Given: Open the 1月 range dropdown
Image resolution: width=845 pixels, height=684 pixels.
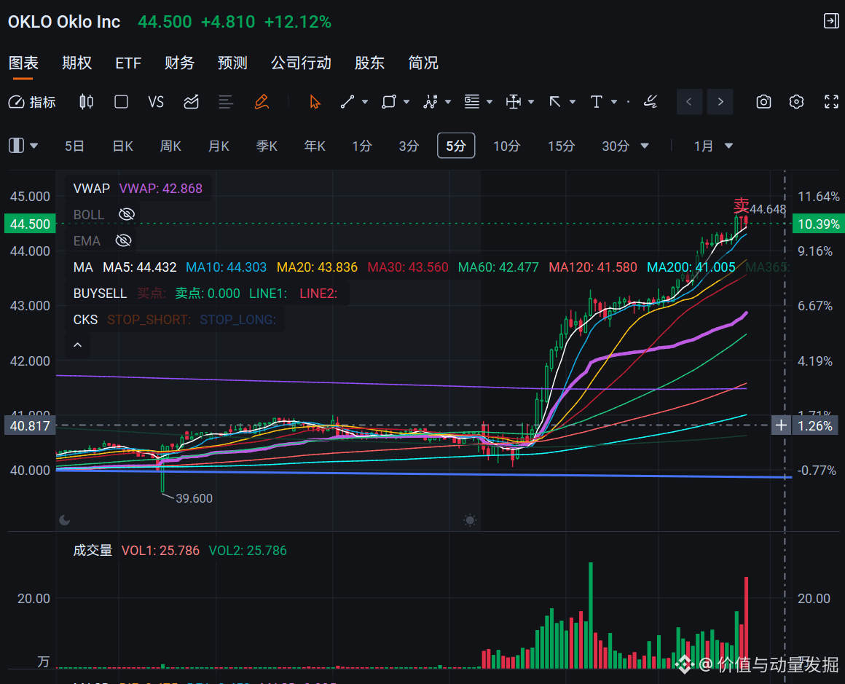Looking at the screenshot, I should pyautogui.click(x=713, y=146).
